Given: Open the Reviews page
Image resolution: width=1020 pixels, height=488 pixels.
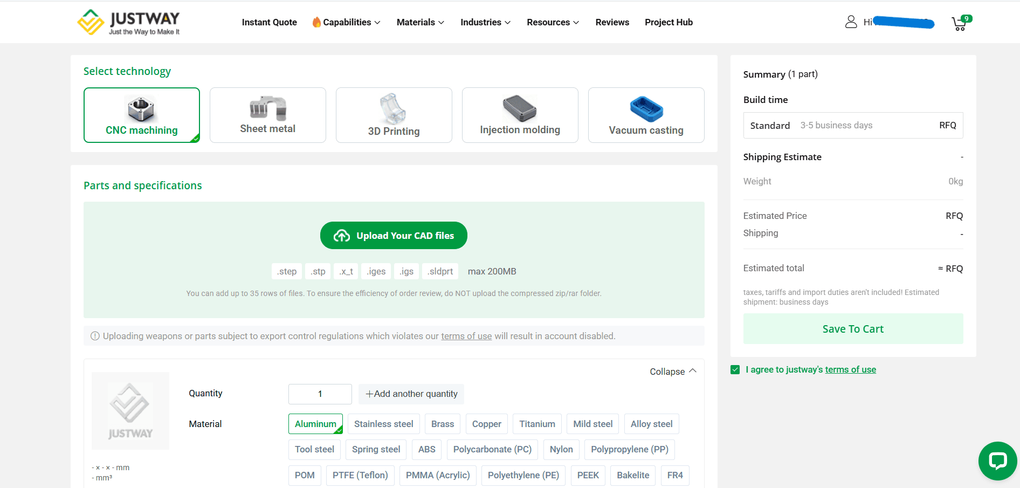Looking at the screenshot, I should [612, 22].
